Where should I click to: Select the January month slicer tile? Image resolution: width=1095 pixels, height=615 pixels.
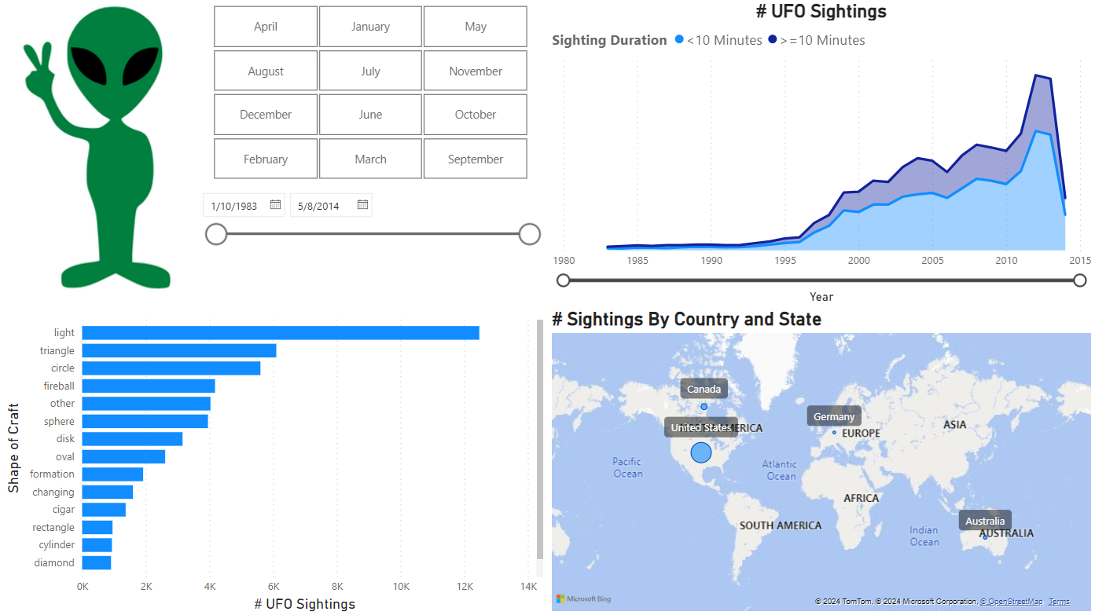pos(370,27)
